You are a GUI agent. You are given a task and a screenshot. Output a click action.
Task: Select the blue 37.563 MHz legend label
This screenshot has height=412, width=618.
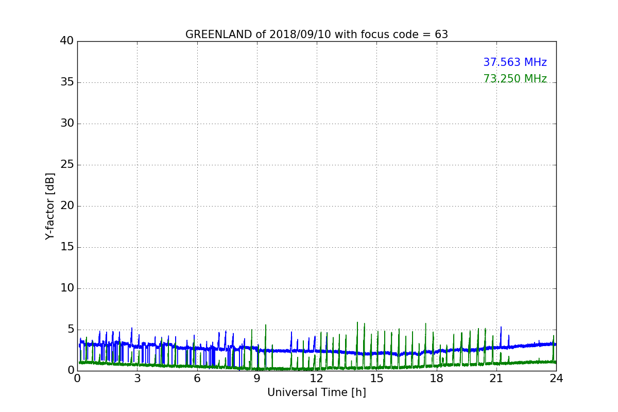514,62
